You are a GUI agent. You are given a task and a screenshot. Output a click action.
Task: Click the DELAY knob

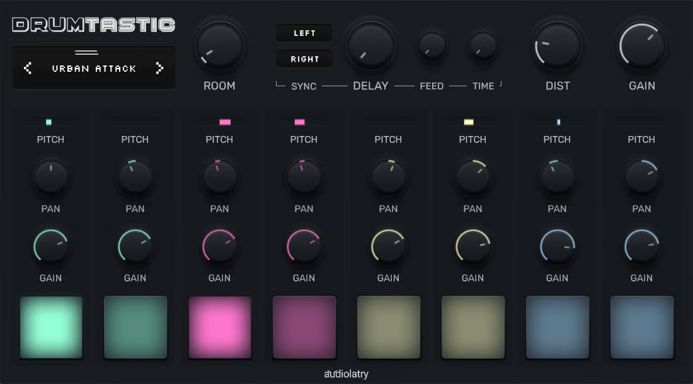click(x=371, y=46)
